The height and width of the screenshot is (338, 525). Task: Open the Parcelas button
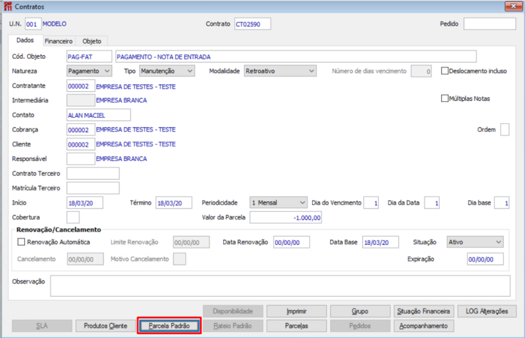(297, 326)
